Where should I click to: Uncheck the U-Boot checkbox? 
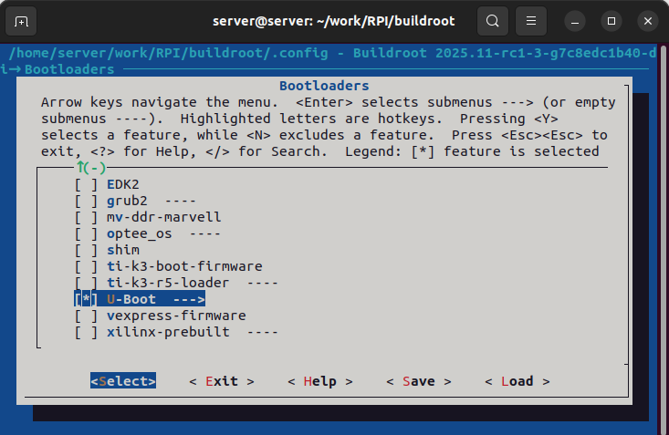(86, 299)
